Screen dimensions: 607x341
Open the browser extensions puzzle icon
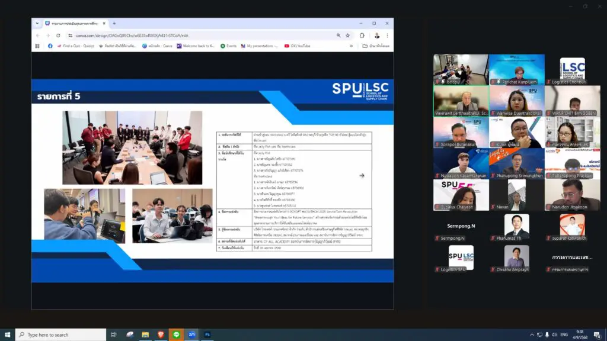[362, 36]
